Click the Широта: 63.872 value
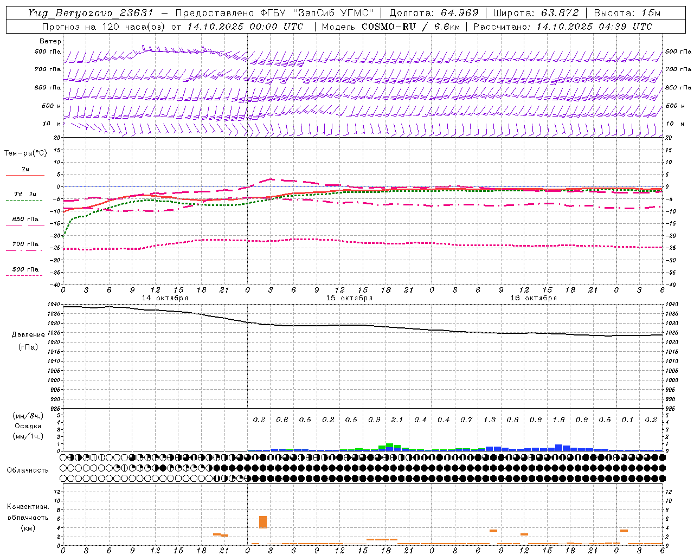 [x=536, y=13]
